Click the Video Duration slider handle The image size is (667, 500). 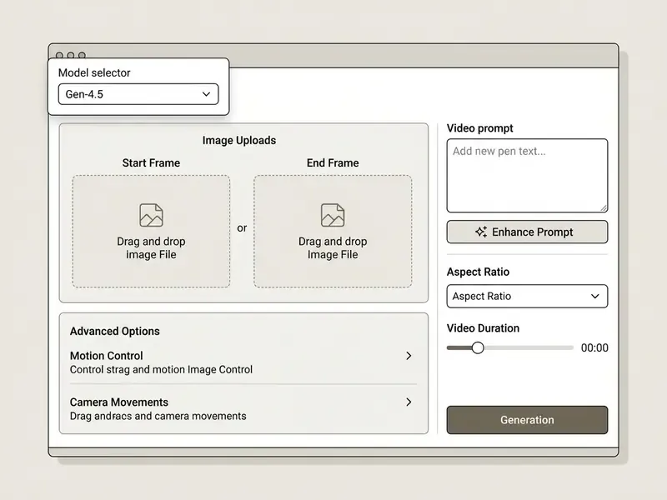click(478, 347)
